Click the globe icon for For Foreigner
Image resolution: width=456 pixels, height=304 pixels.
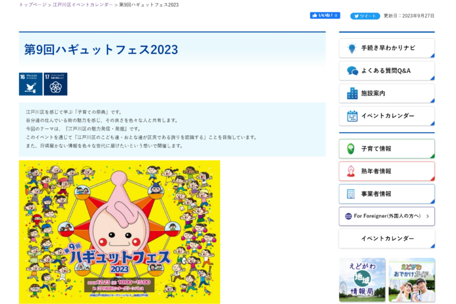(x=349, y=216)
